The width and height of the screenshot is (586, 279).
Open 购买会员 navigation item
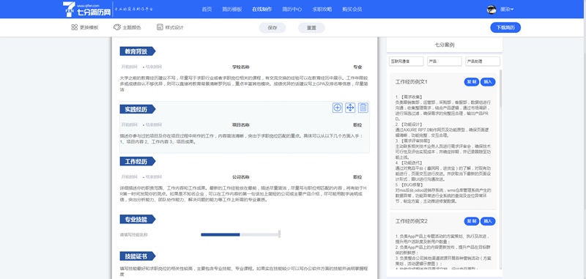352,10
